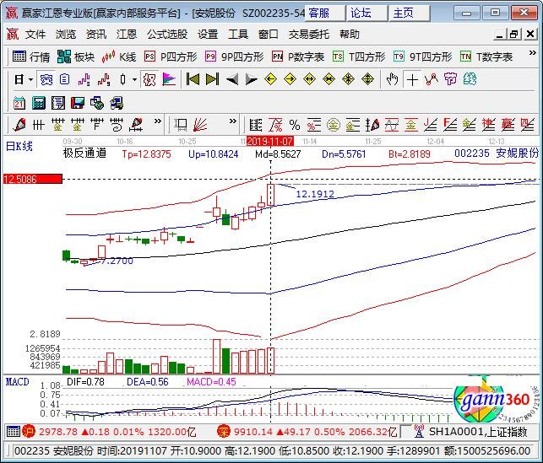
Task: Open the 9T四方形 tool
Action: (x=422, y=57)
